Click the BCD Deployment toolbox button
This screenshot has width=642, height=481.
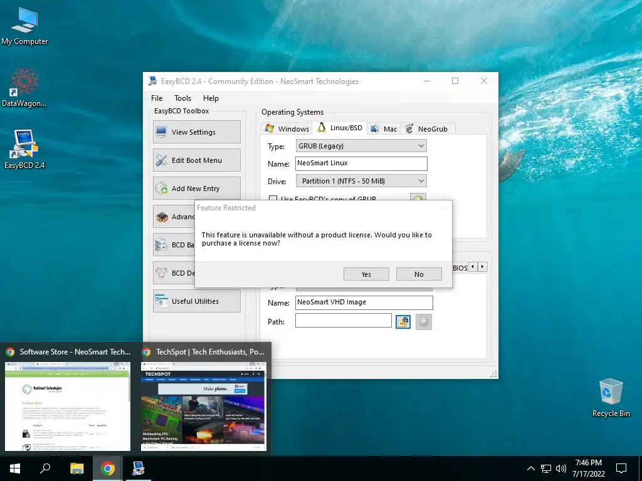click(x=174, y=273)
